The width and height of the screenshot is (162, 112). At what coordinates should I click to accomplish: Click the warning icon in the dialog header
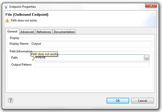point(7,21)
